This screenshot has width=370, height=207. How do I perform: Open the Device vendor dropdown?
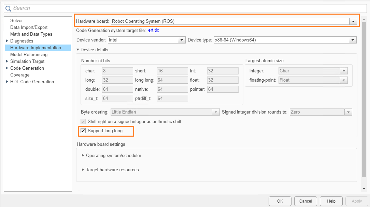point(182,40)
